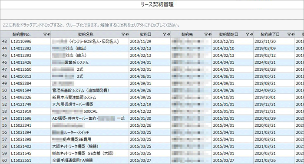This screenshot has width=304, height=164.
Task: Open filter for 契約名称 column
Action: click(x=123, y=34)
